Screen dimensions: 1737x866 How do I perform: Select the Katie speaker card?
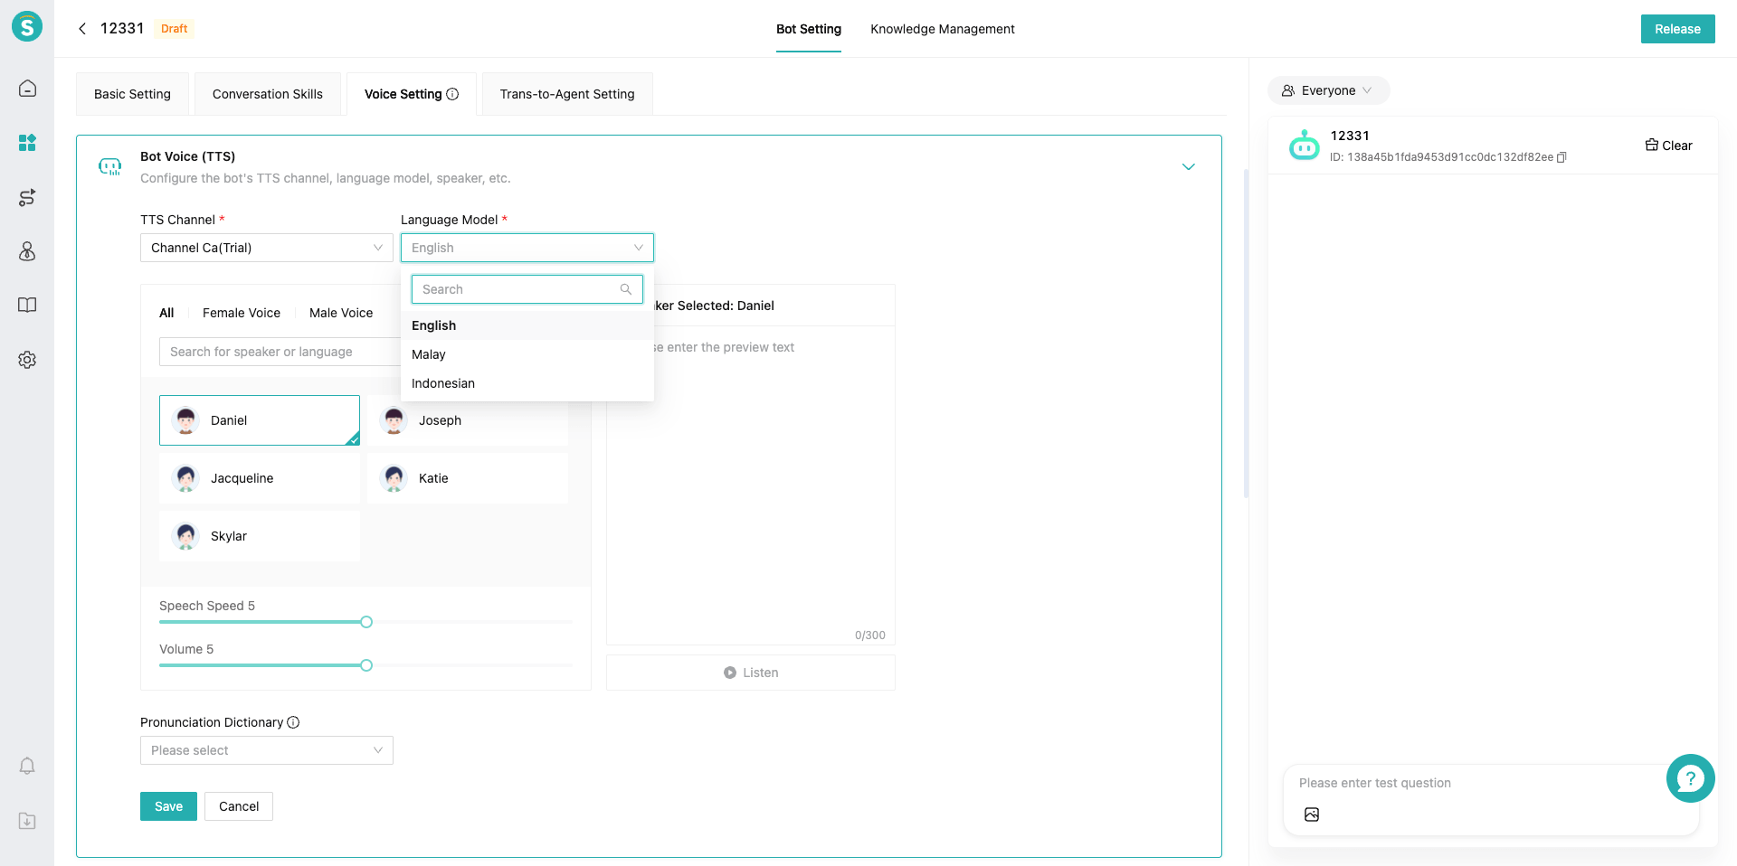pos(468,478)
